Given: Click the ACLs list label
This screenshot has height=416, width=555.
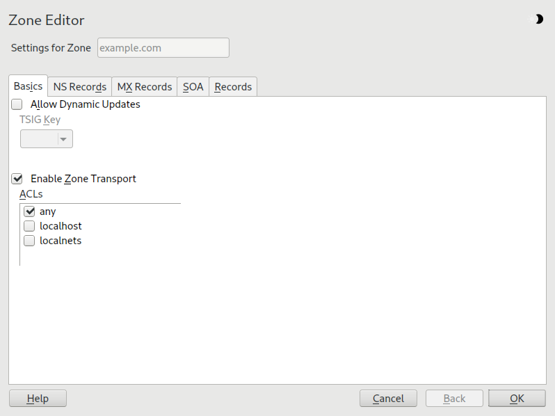Looking at the screenshot, I should click(31, 194).
